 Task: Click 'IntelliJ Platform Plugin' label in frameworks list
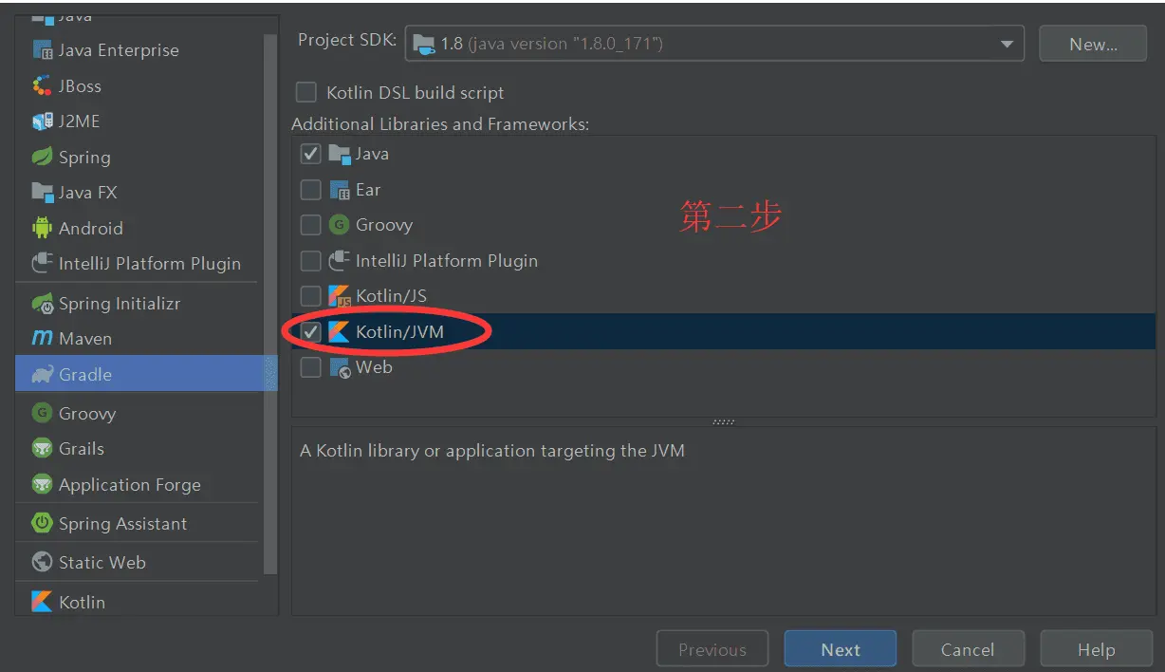pyautogui.click(x=447, y=260)
